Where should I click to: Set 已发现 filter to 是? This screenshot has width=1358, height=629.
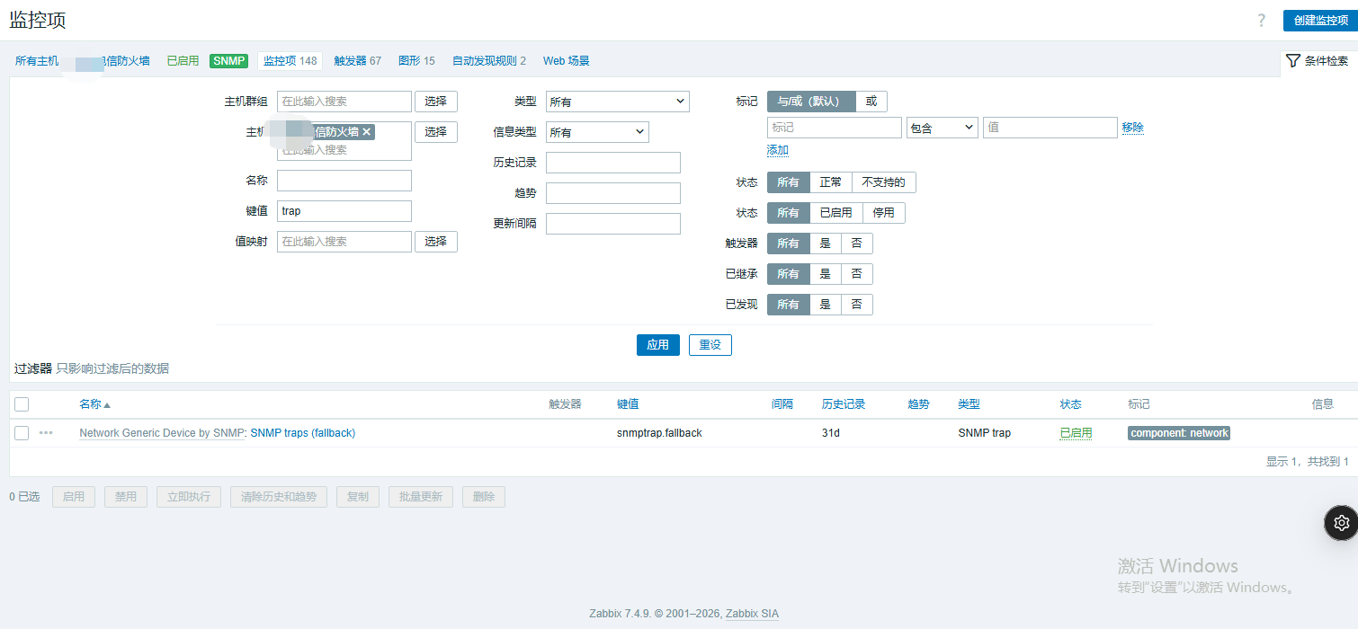coord(826,305)
